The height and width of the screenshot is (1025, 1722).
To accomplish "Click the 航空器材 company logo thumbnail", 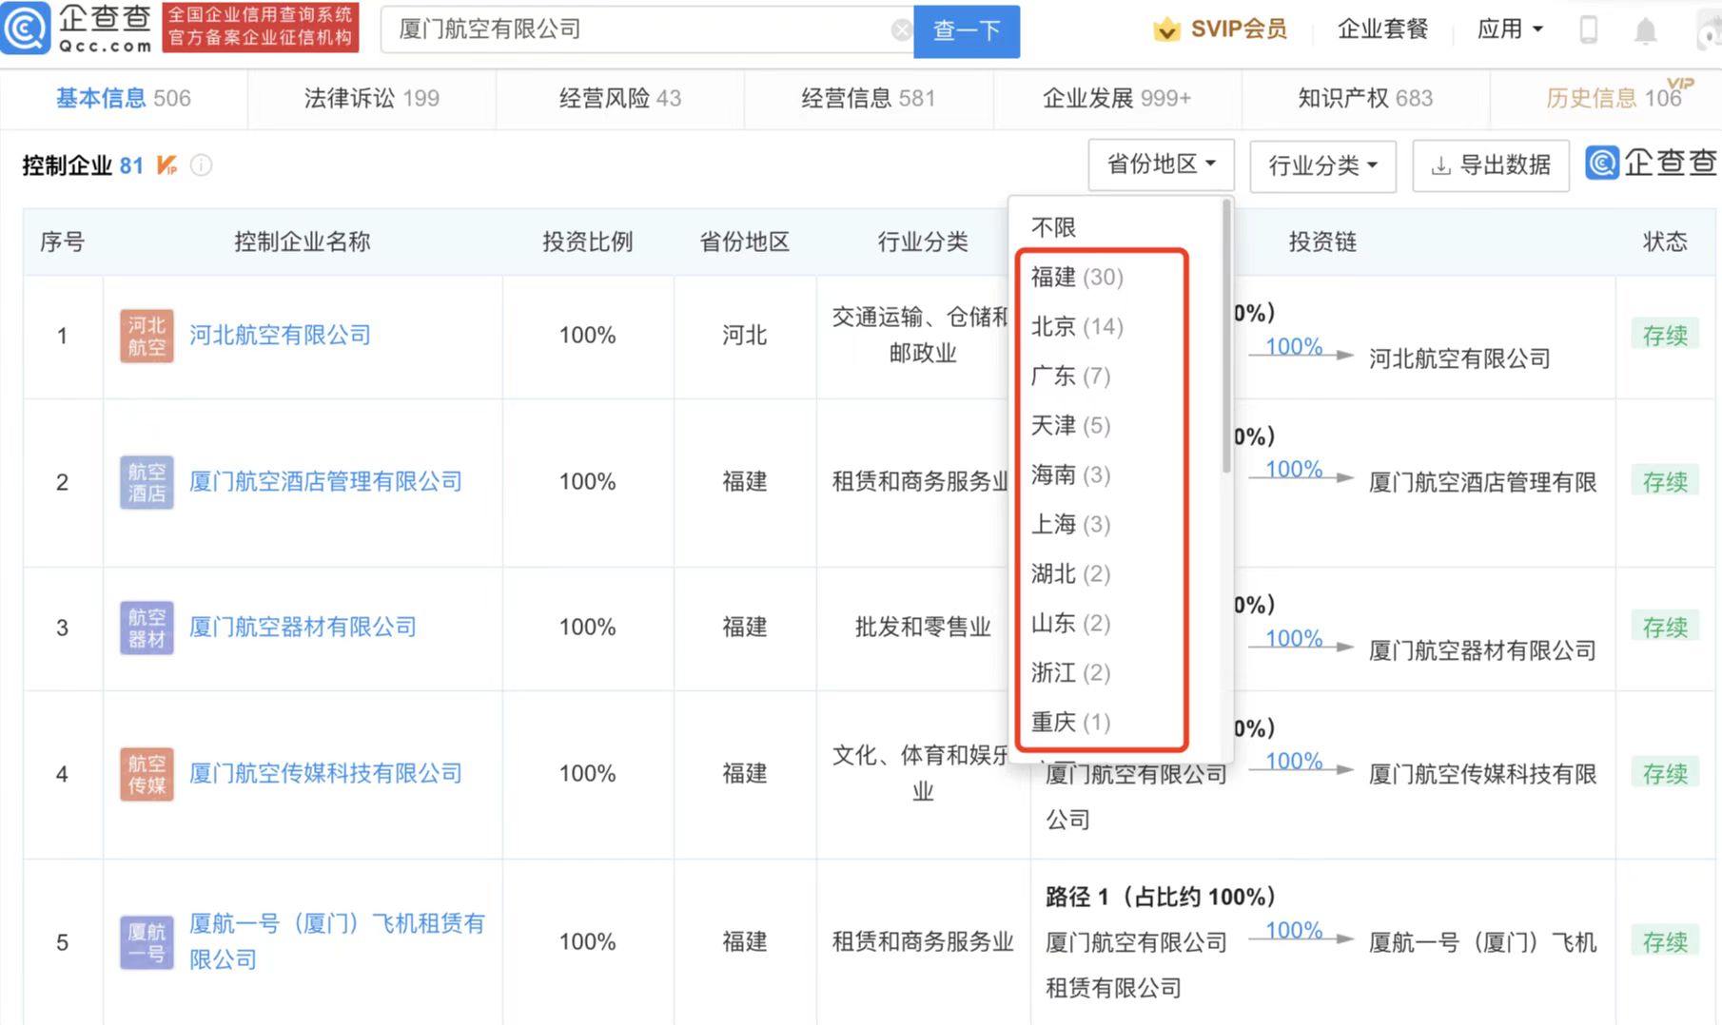I will point(147,628).
